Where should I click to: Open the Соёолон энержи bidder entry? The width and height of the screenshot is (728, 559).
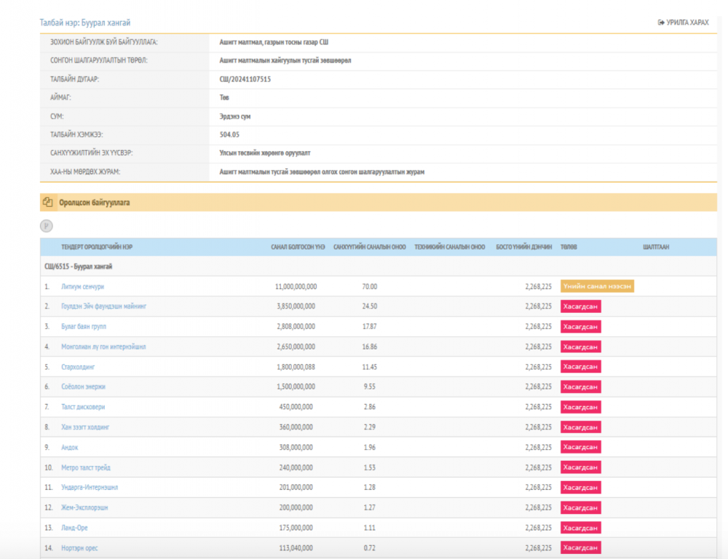point(83,387)
